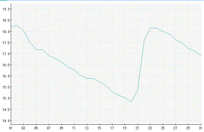204x132 pixels.
Task: Select the x-axis day label 05
Action: pos(36,128)
